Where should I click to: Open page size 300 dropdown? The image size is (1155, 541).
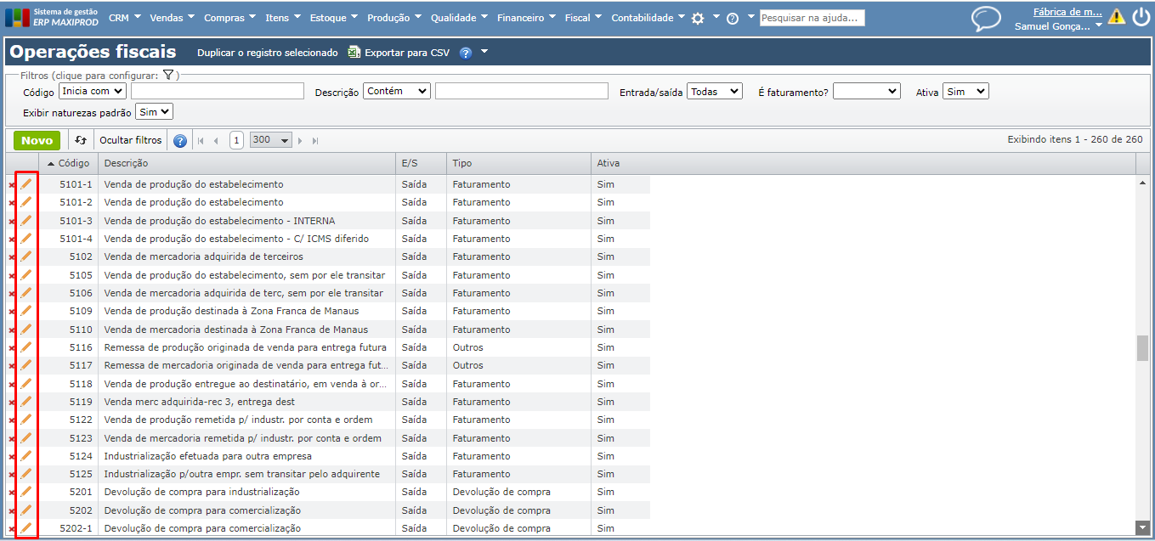coord(271,140)
